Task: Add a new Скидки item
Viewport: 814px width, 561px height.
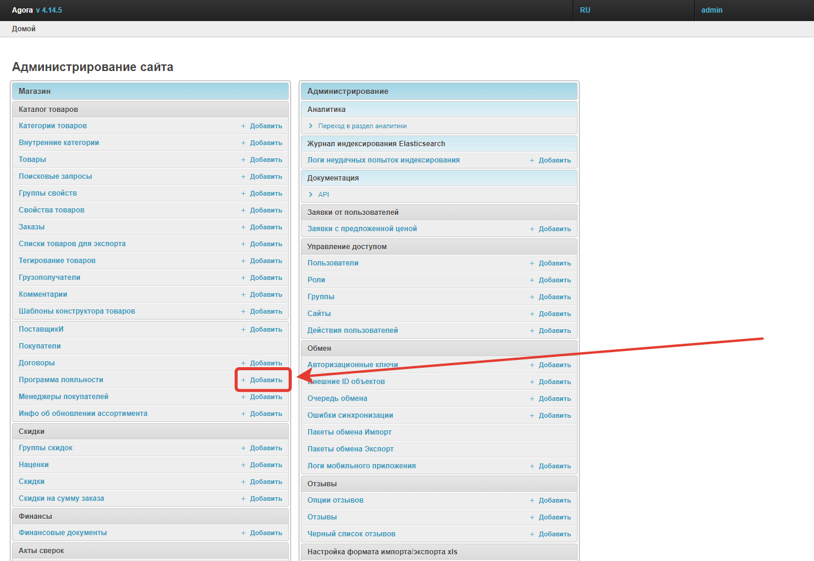Action: point(265,482)
